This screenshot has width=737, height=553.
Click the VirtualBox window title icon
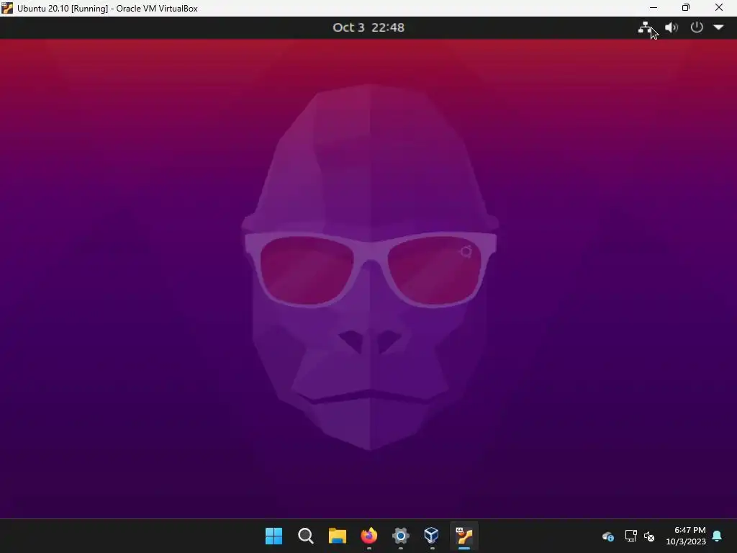click(x=7, y=8)
